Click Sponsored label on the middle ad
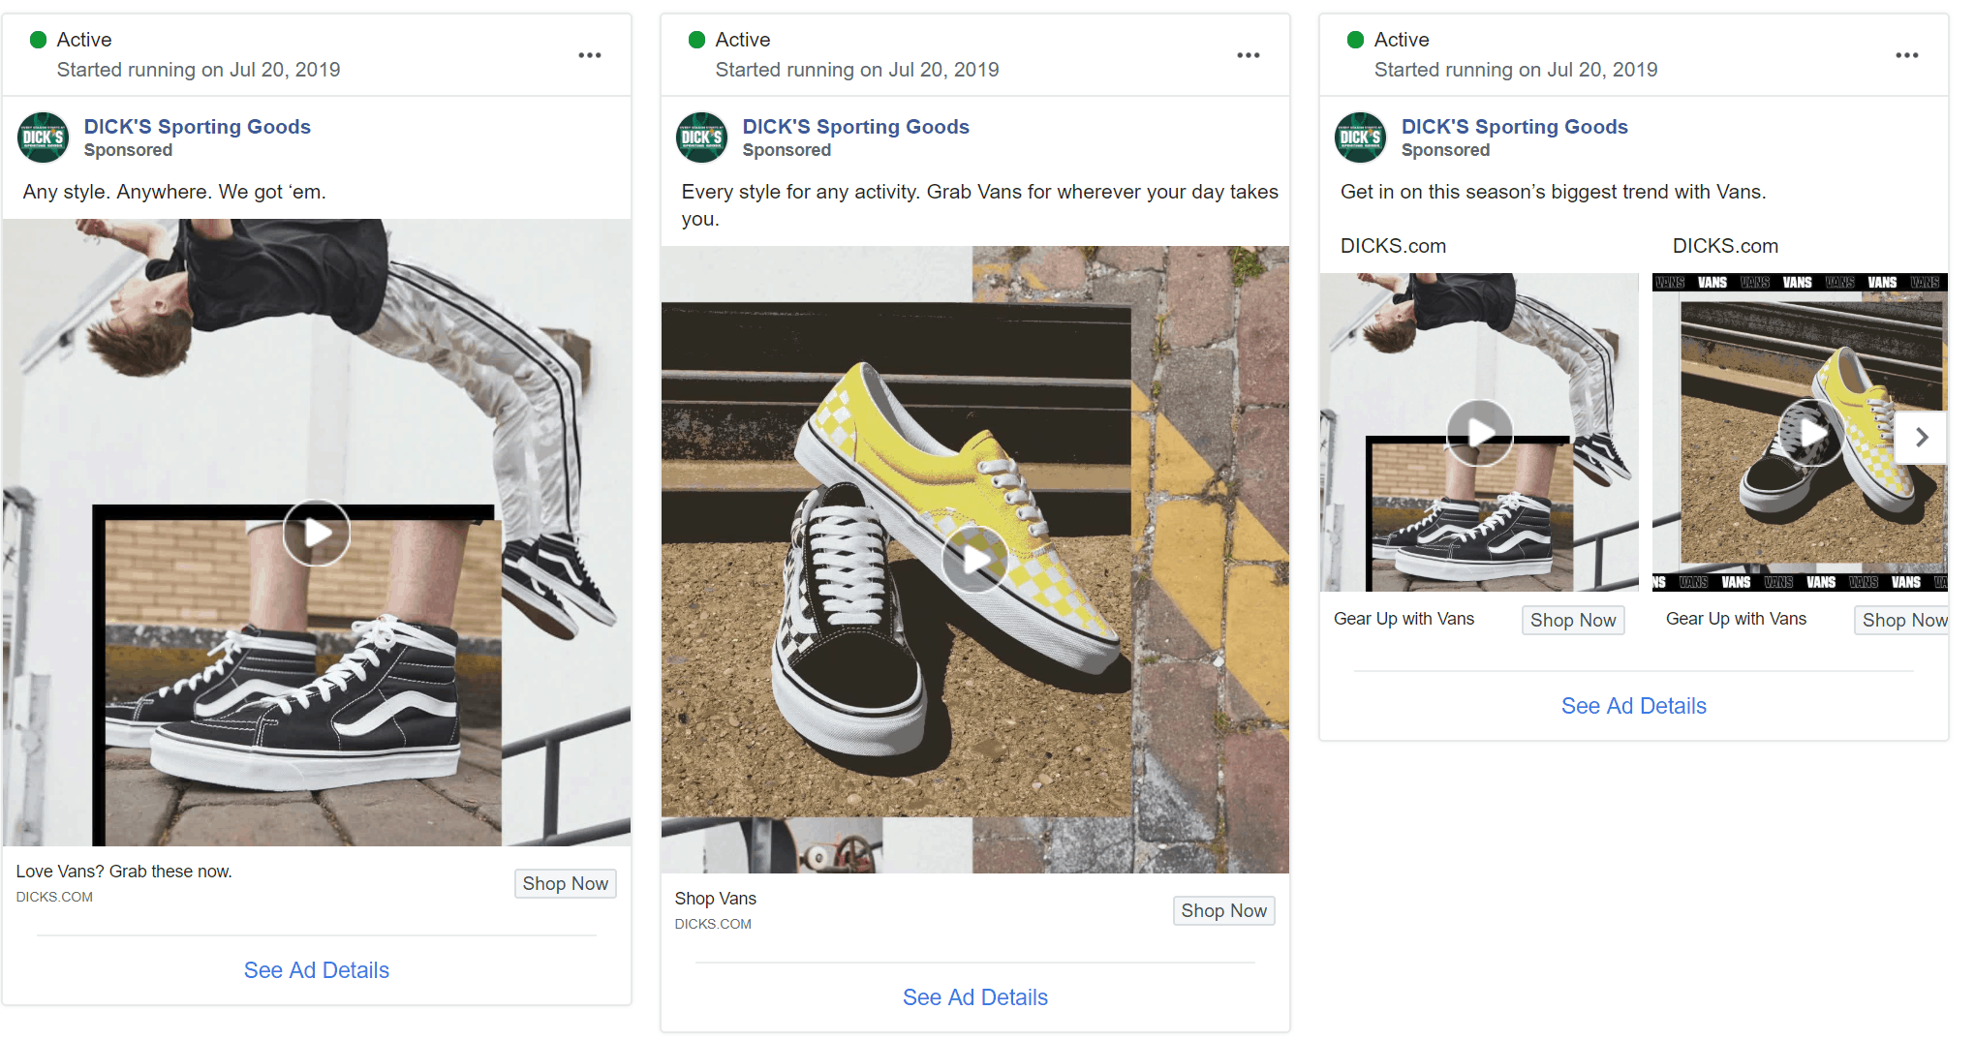1975x1041 pixels. 787,150
